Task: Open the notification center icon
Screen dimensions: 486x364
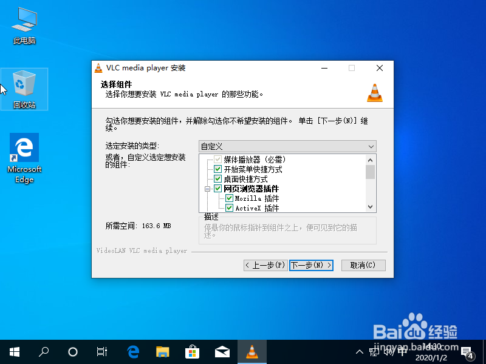Action: (467, 352)
